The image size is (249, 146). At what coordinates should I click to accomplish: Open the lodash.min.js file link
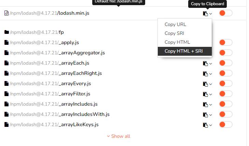tap(50, 13)
